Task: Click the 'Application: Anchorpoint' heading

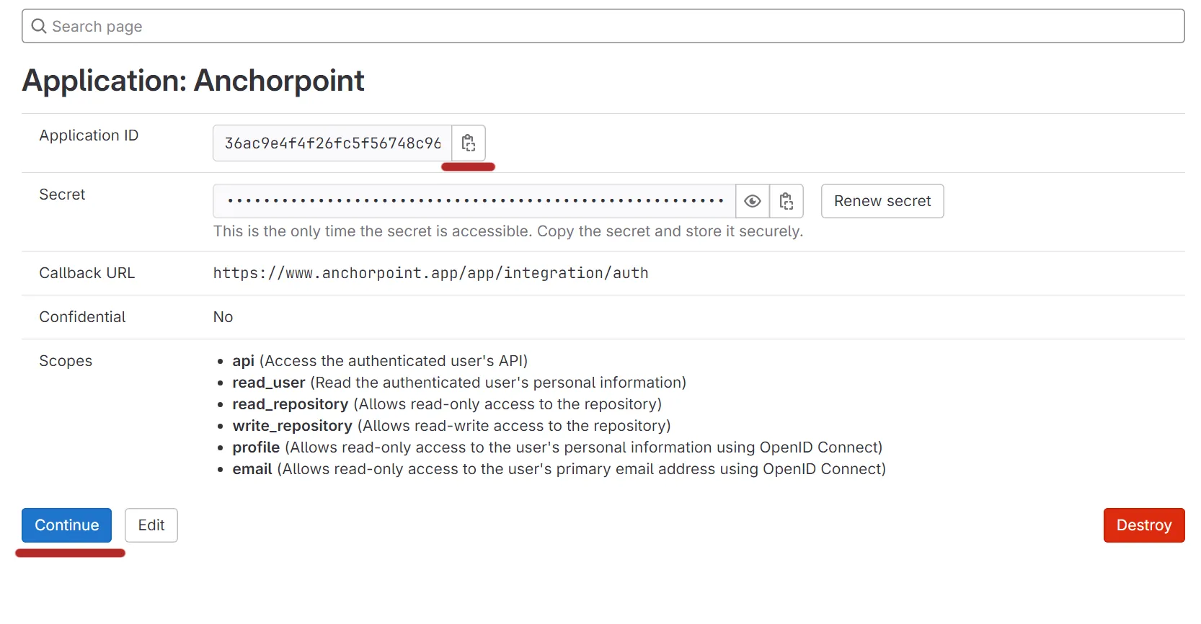Action: point(193,81)
